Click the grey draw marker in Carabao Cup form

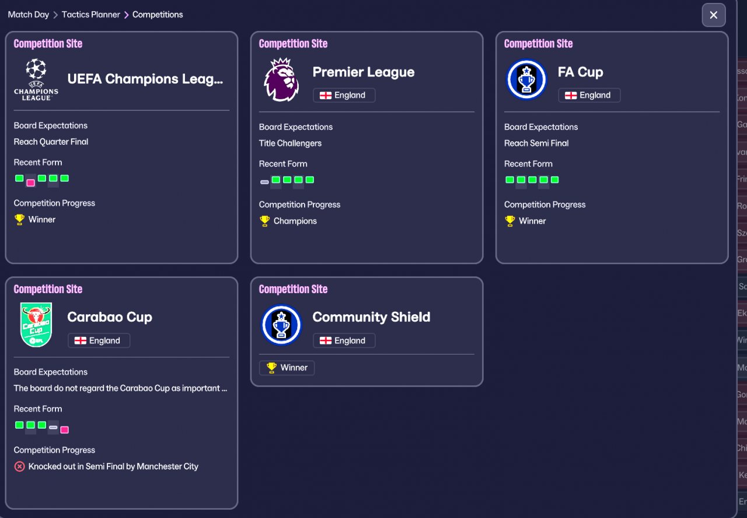click(x=53, y=427)
